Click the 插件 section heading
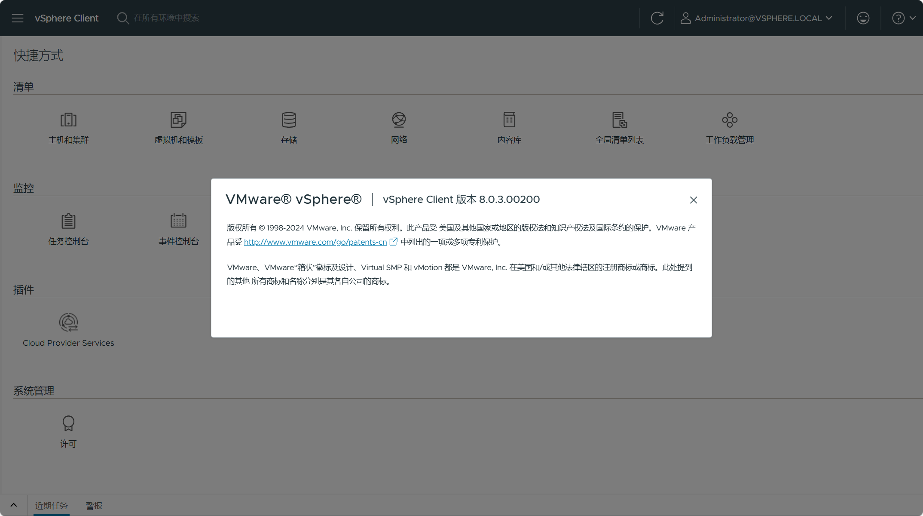 coord(24,290)
